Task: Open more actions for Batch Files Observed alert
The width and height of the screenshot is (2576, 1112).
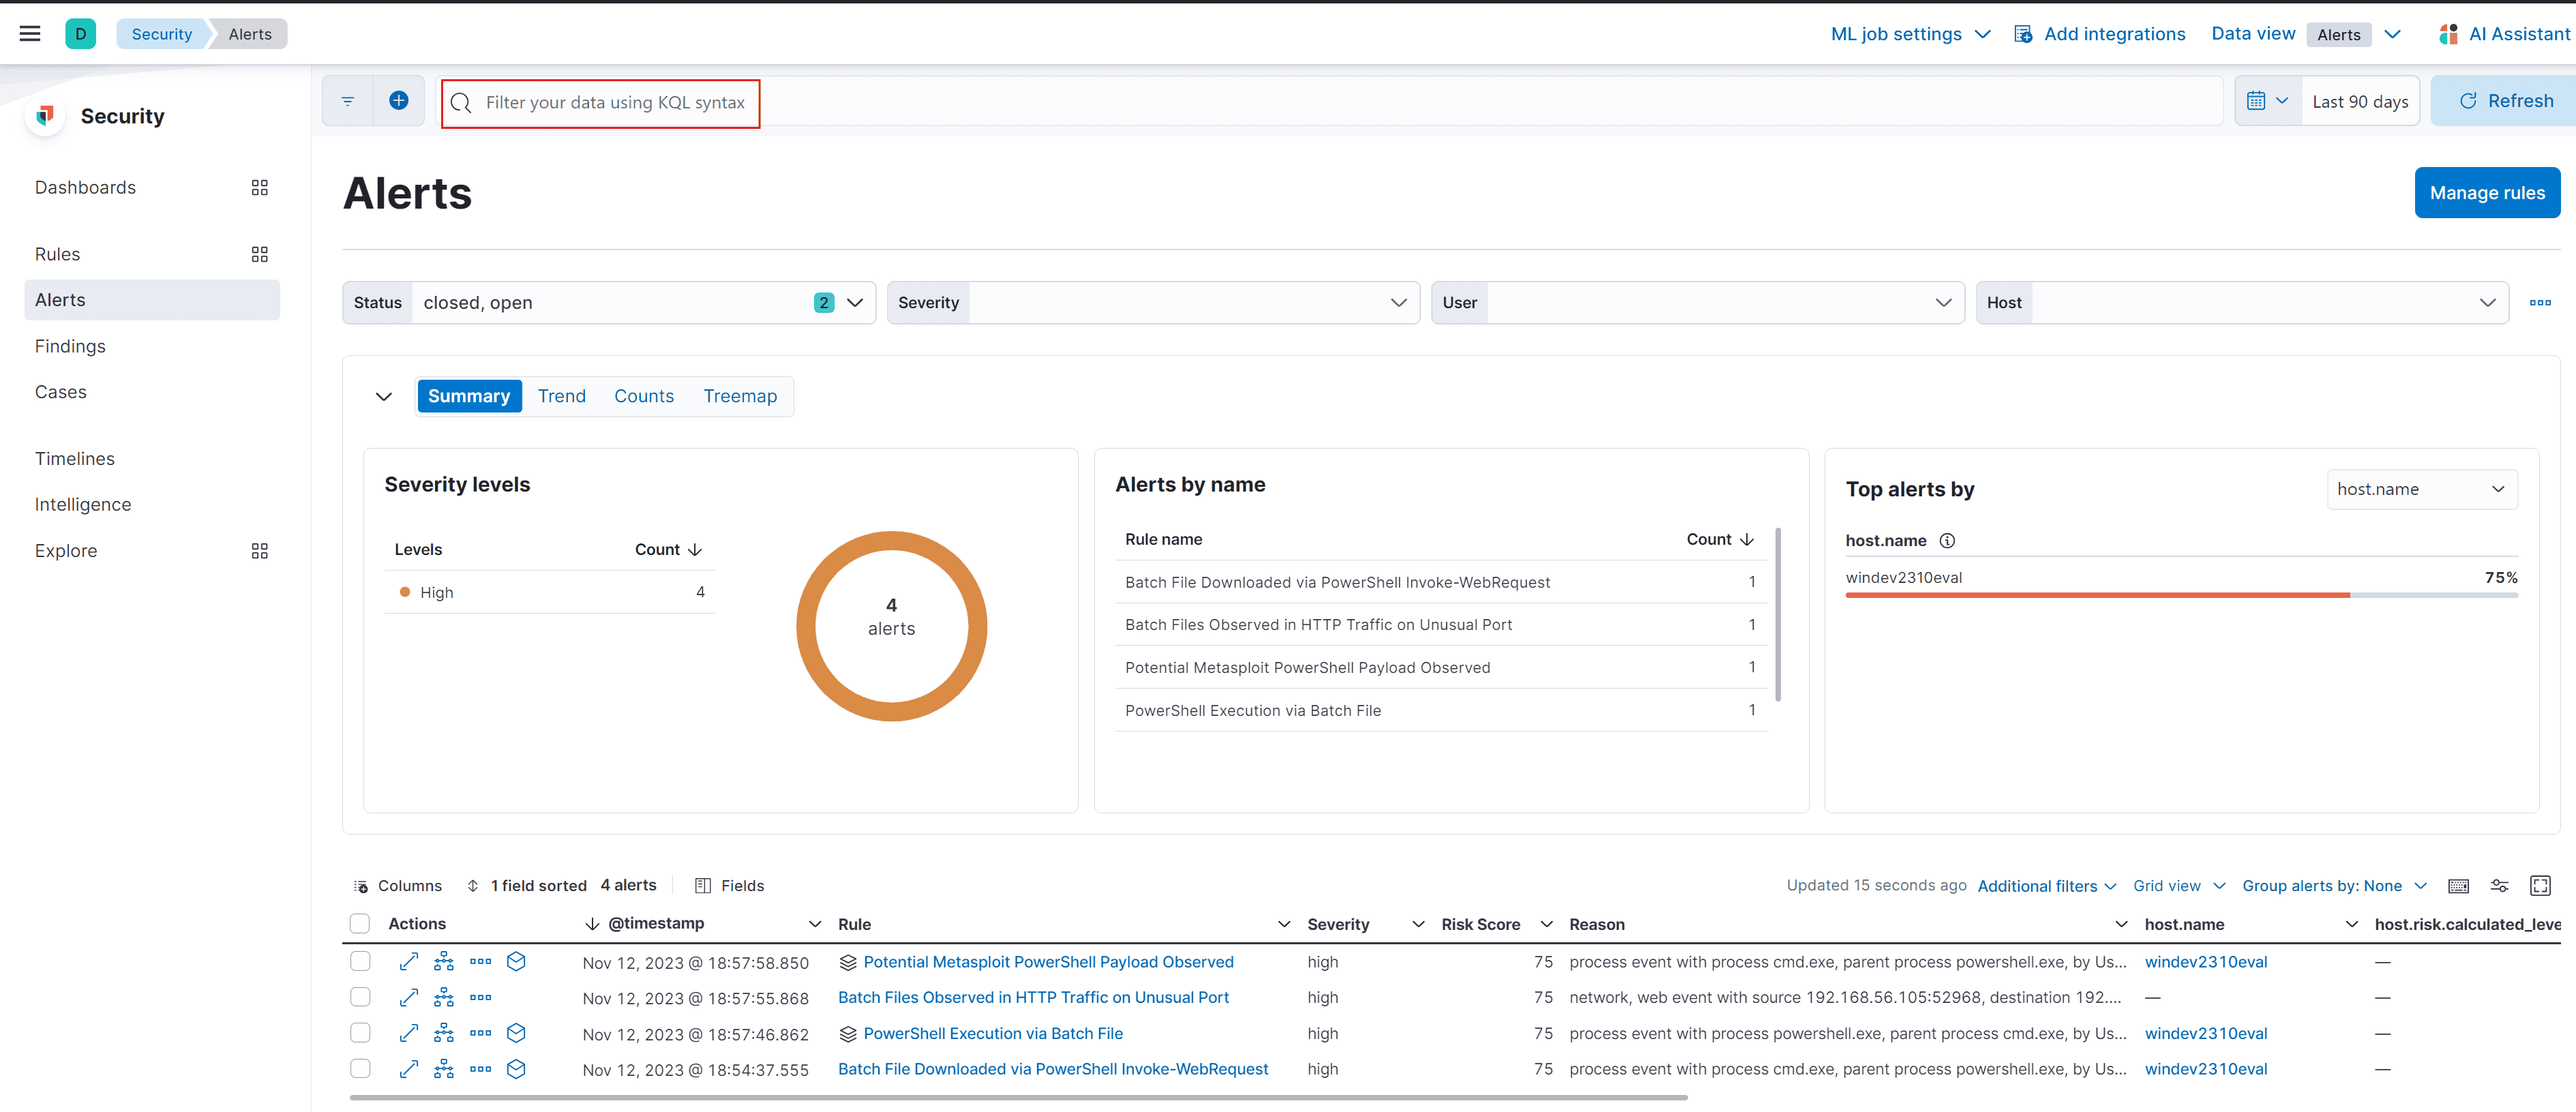Action: [480, 998]
